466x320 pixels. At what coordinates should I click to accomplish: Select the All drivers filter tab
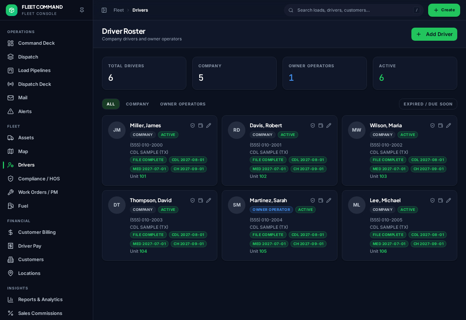(111, 104)
